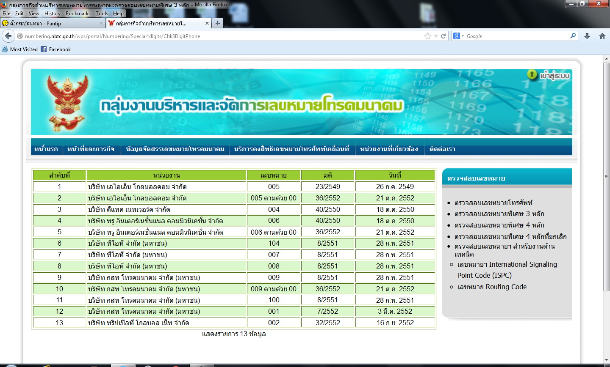Image resolution: width=610 pixels, height=367 pixels.
Task: Click the ตรวจสอบเลขหมายโทรศัพท์ sidebar link
Action: coord(494,203)
